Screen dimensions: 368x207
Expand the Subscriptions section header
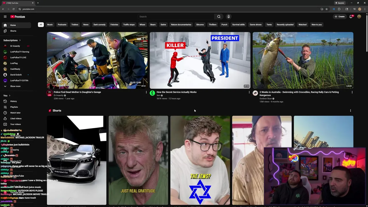[x=12, y=40]
